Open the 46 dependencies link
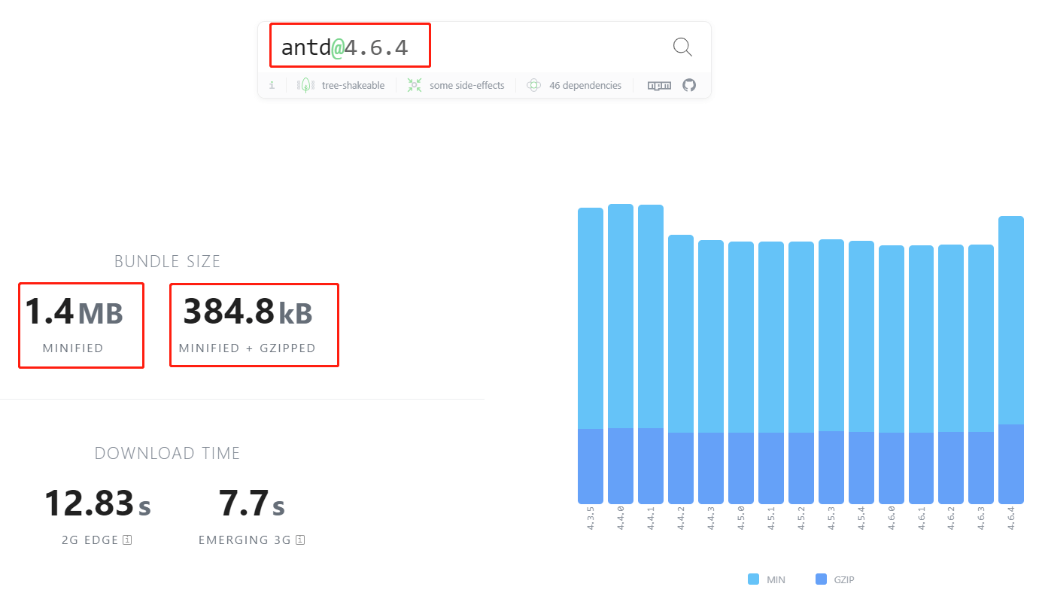The height and width of the screenshot is (602, 1039). pyautogui.click(x=585, y=86)
